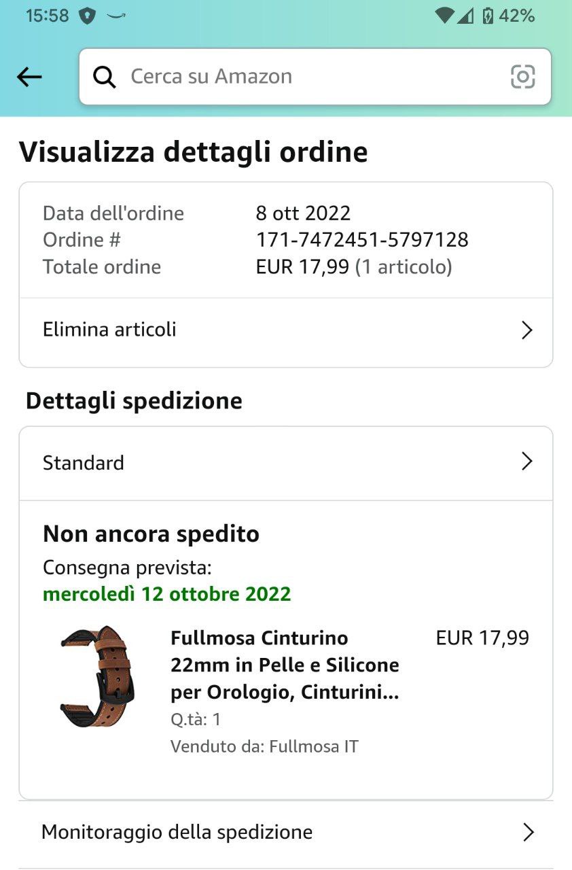The height and width of the screenshot is (870, 572).
Task: Tap the order number 171-7472451-5797128
Action: [362, 240]
